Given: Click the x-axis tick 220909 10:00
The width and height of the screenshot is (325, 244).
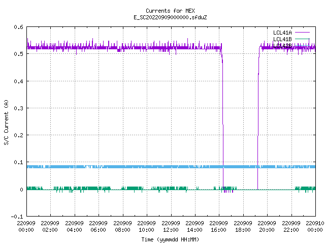Looking at the screenshot, I should click(x=147, y=226).
